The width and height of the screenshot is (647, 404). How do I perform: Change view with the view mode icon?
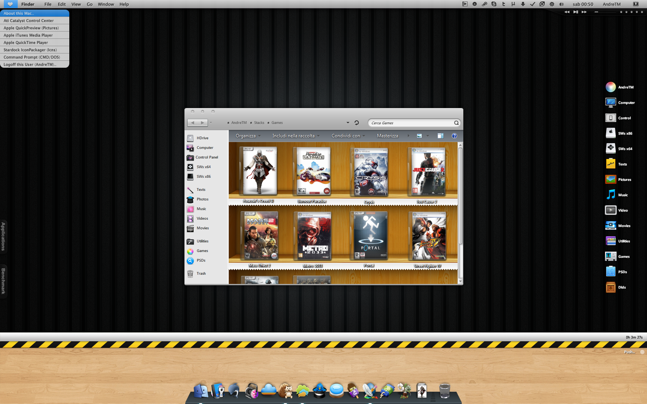coord(419,136)
